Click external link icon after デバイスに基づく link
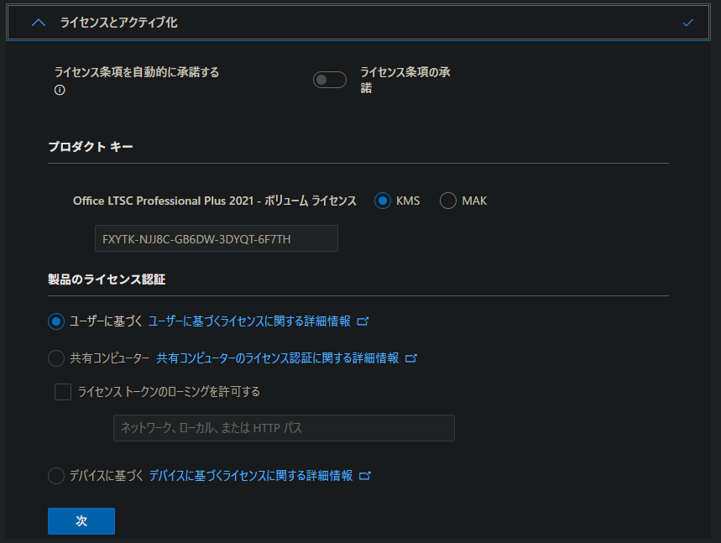 point(365,475)
